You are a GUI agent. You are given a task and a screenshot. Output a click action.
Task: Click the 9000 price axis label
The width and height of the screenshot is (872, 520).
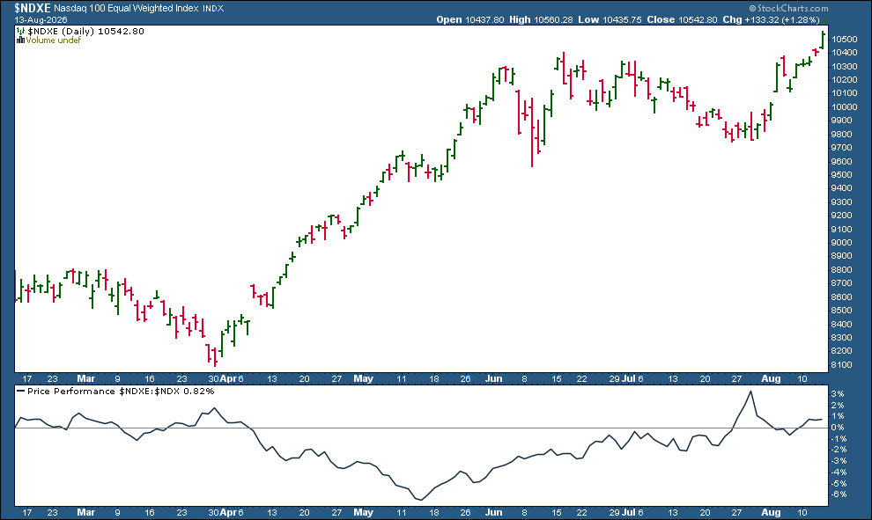point(842,242)
